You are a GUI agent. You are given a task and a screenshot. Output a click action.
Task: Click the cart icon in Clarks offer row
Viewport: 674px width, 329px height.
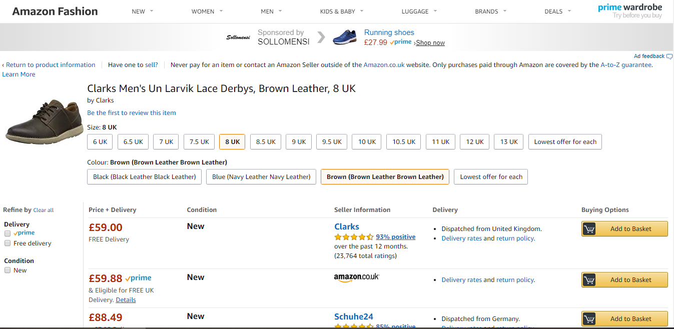[589, 229]
